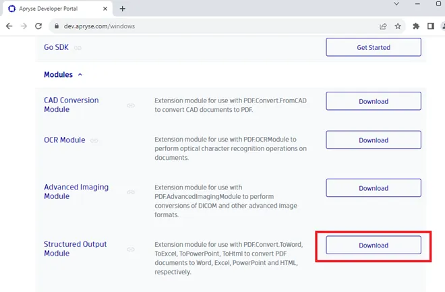Close the Apryse Developer Portal tab
This screenshot has height=292, width=445.
point(105,9)
